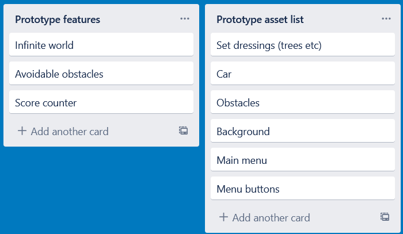Select the Score counter card

101,102
